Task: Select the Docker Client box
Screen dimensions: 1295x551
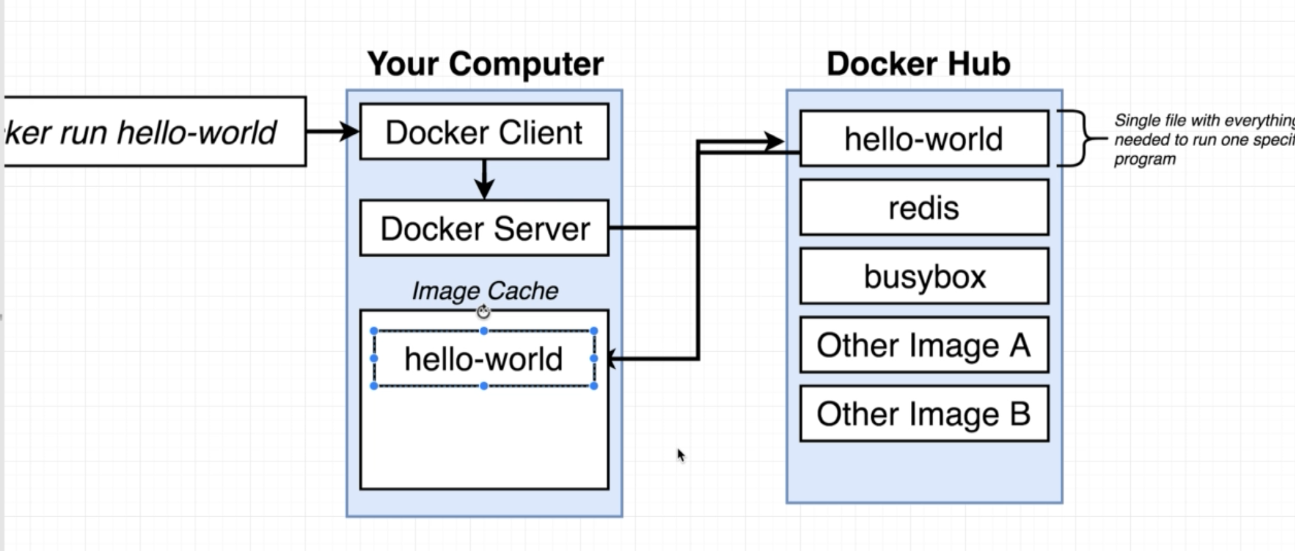Action: pos(484,132)
